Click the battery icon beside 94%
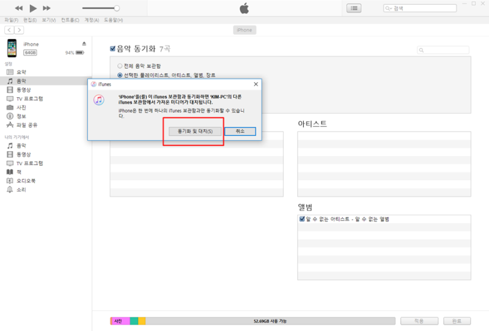 (x=80, y=53)
